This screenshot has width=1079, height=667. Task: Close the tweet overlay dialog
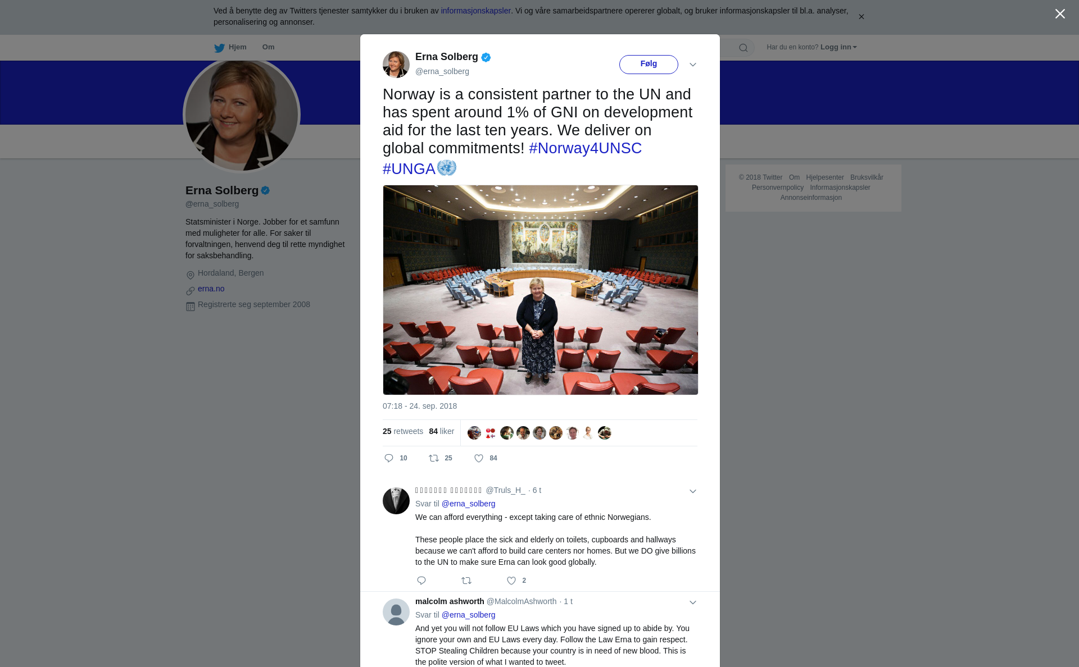click(1060, 14)
